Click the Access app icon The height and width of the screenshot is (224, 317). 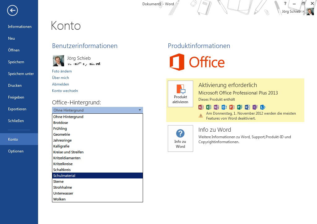[x=201, y=107]
